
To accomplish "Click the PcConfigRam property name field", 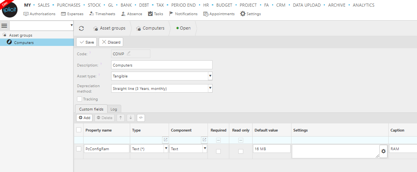I will point(106,149).
